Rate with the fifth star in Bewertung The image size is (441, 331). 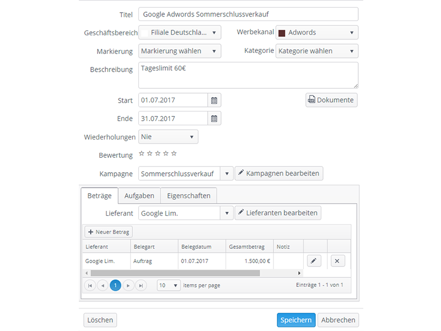pyautogui.click(x=174, y=153)
